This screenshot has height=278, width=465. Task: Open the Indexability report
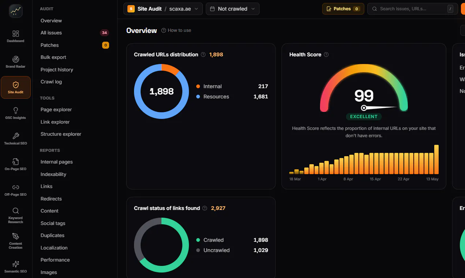point(53,174)
